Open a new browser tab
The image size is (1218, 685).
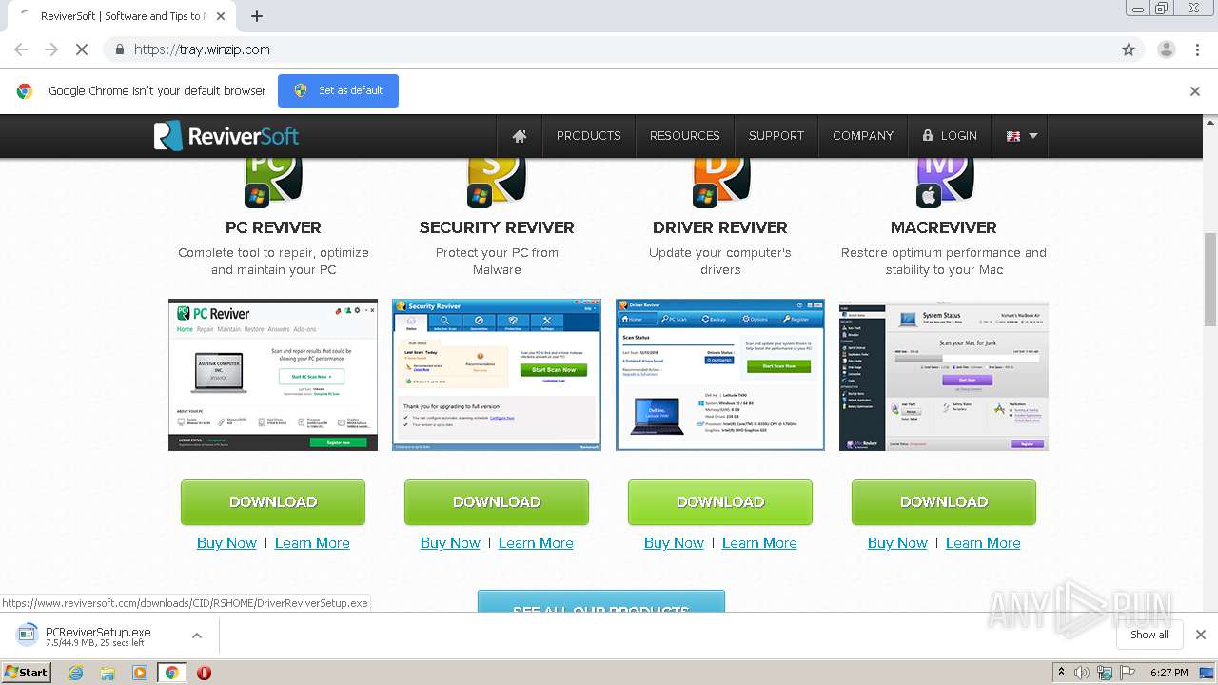click(x=256, y=16)
